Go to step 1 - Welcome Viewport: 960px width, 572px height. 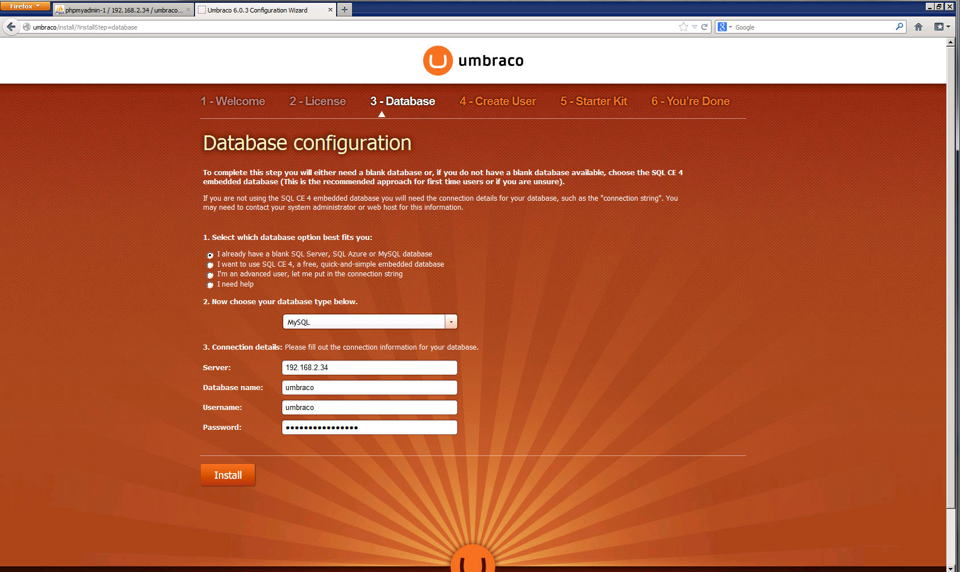point(233,101)
